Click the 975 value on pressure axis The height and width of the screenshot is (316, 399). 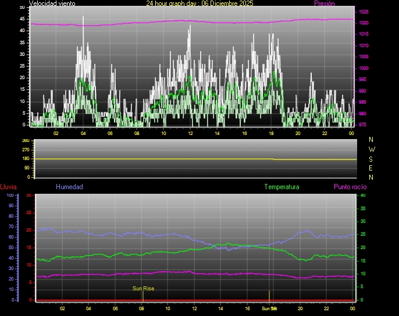(363, 125)
